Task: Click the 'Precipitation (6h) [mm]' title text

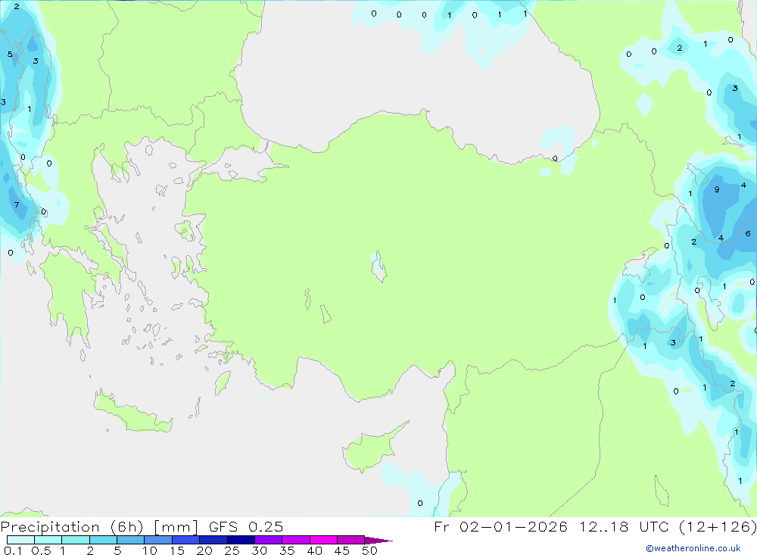Action: point(99,527)
